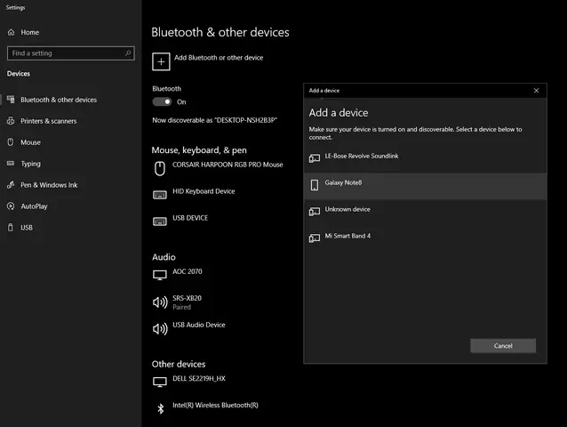Cancel the Add a device dialog

click(503, 345)
